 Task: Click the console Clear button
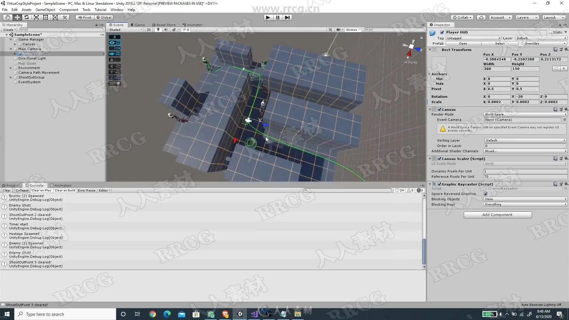[x=7, y=191]
